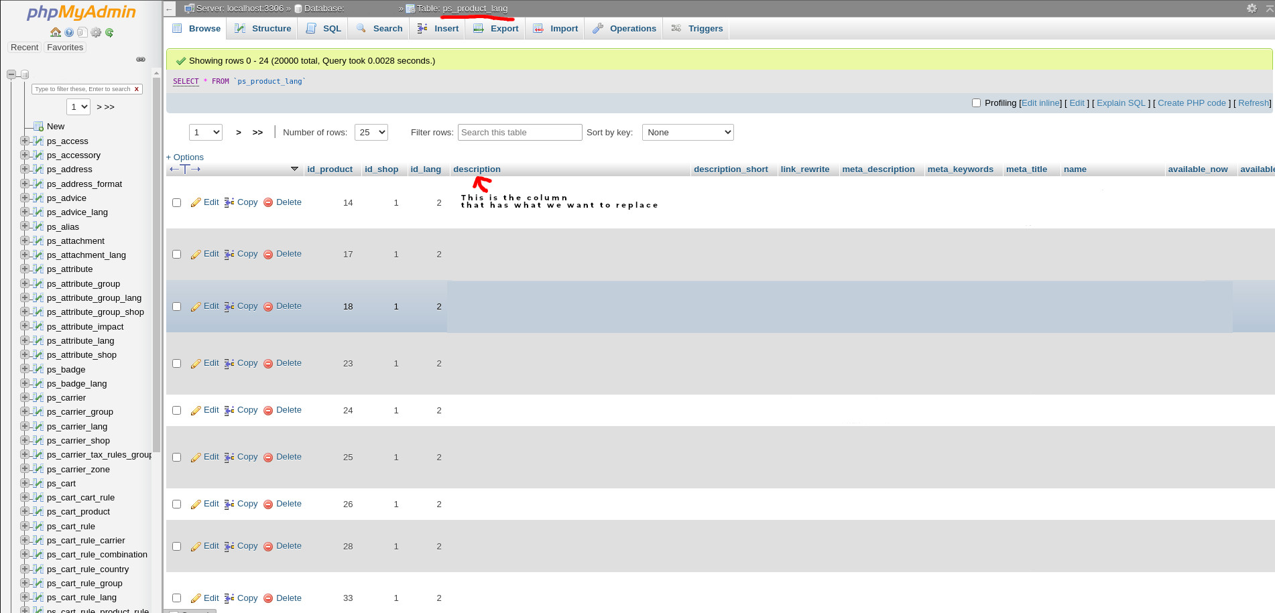Viewport: 1275px width, 613px height.
Task: Check the row with id_product 23
Action: (176, 363)
